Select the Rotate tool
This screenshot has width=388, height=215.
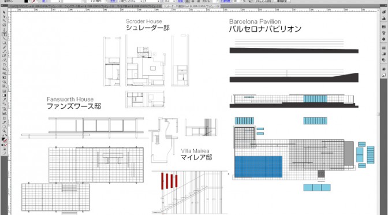click(x=5, y=64)
